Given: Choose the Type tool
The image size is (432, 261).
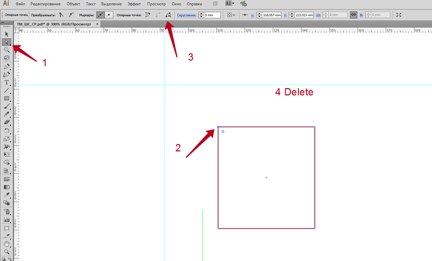Looking at the screenshot, I should pos(7,82).
